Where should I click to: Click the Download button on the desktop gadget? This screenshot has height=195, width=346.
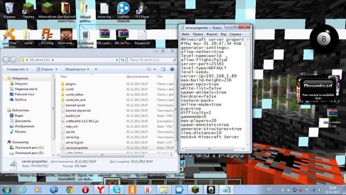click(318, 86)
